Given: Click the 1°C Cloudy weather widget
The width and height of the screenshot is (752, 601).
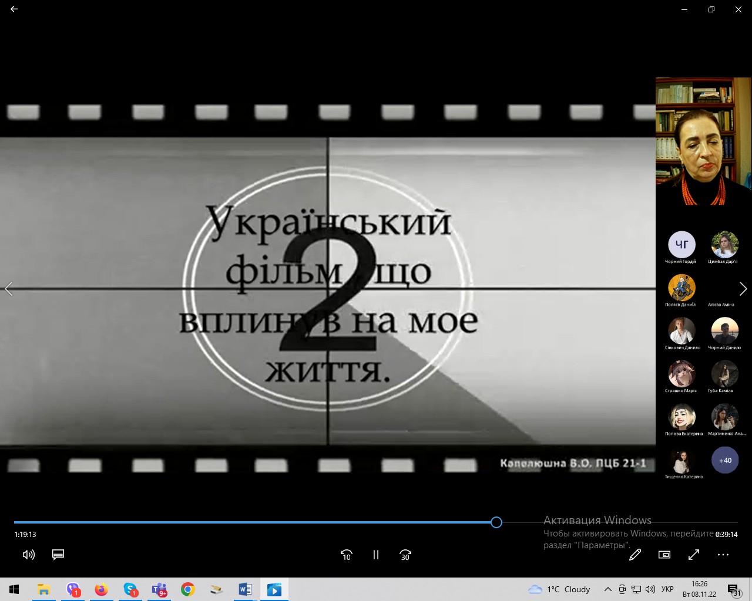Looking at the screenshot, I should pos(559,589).
